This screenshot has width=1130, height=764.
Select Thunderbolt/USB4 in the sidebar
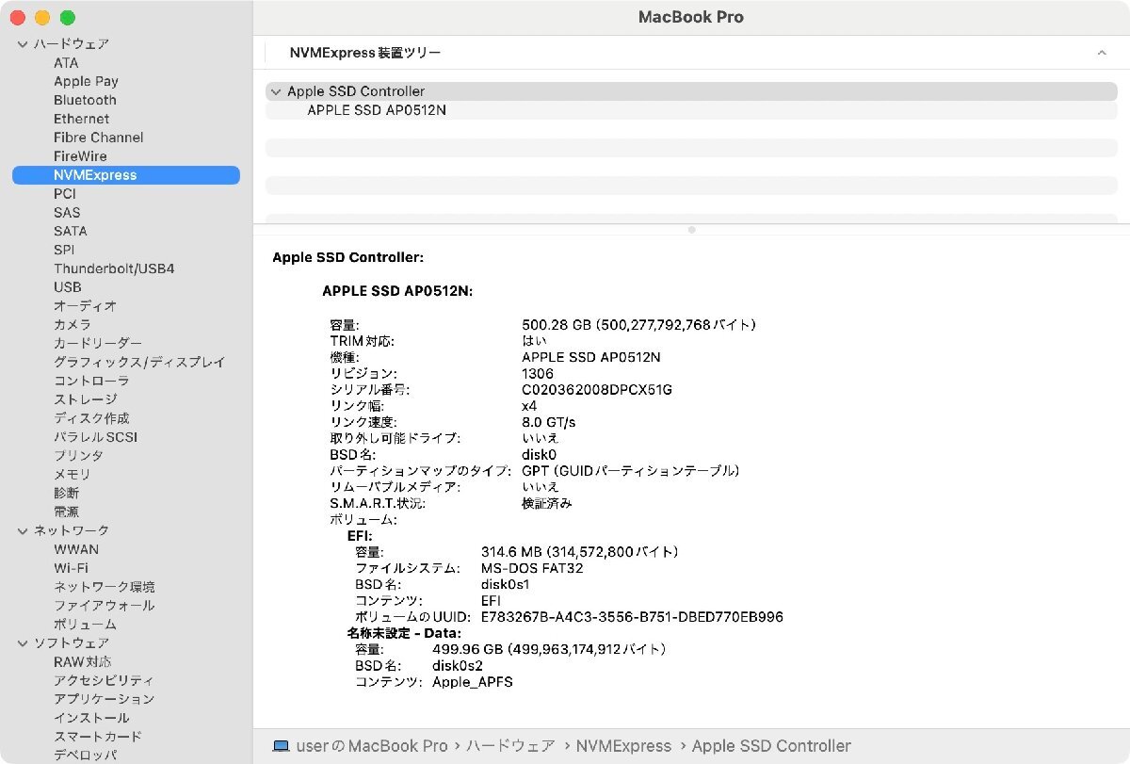pos(114,268)
